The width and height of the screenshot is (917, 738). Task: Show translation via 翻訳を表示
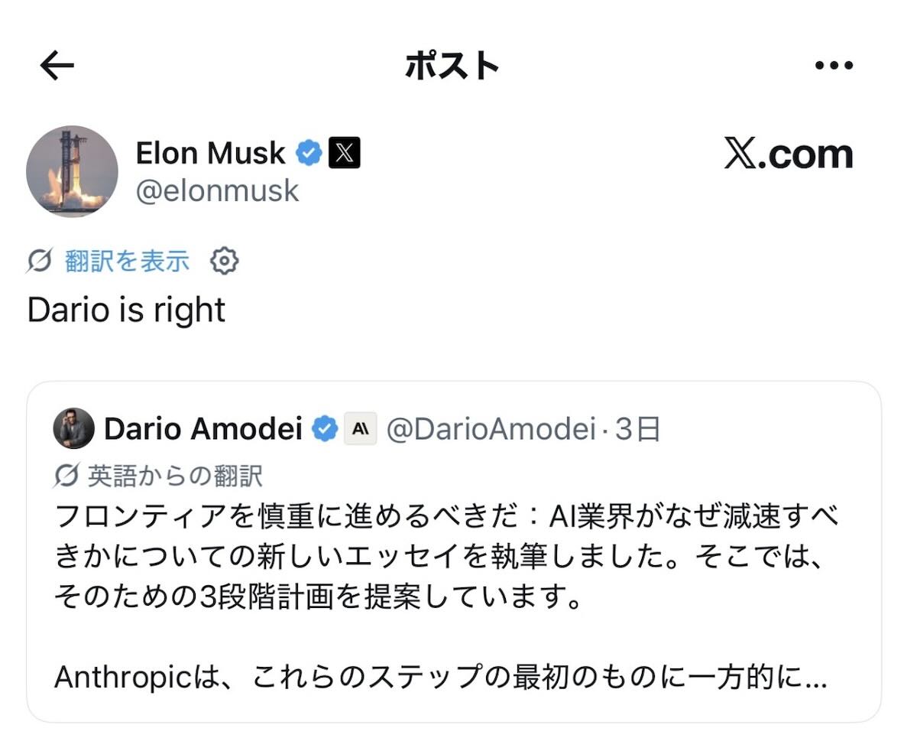coord(127,262)
